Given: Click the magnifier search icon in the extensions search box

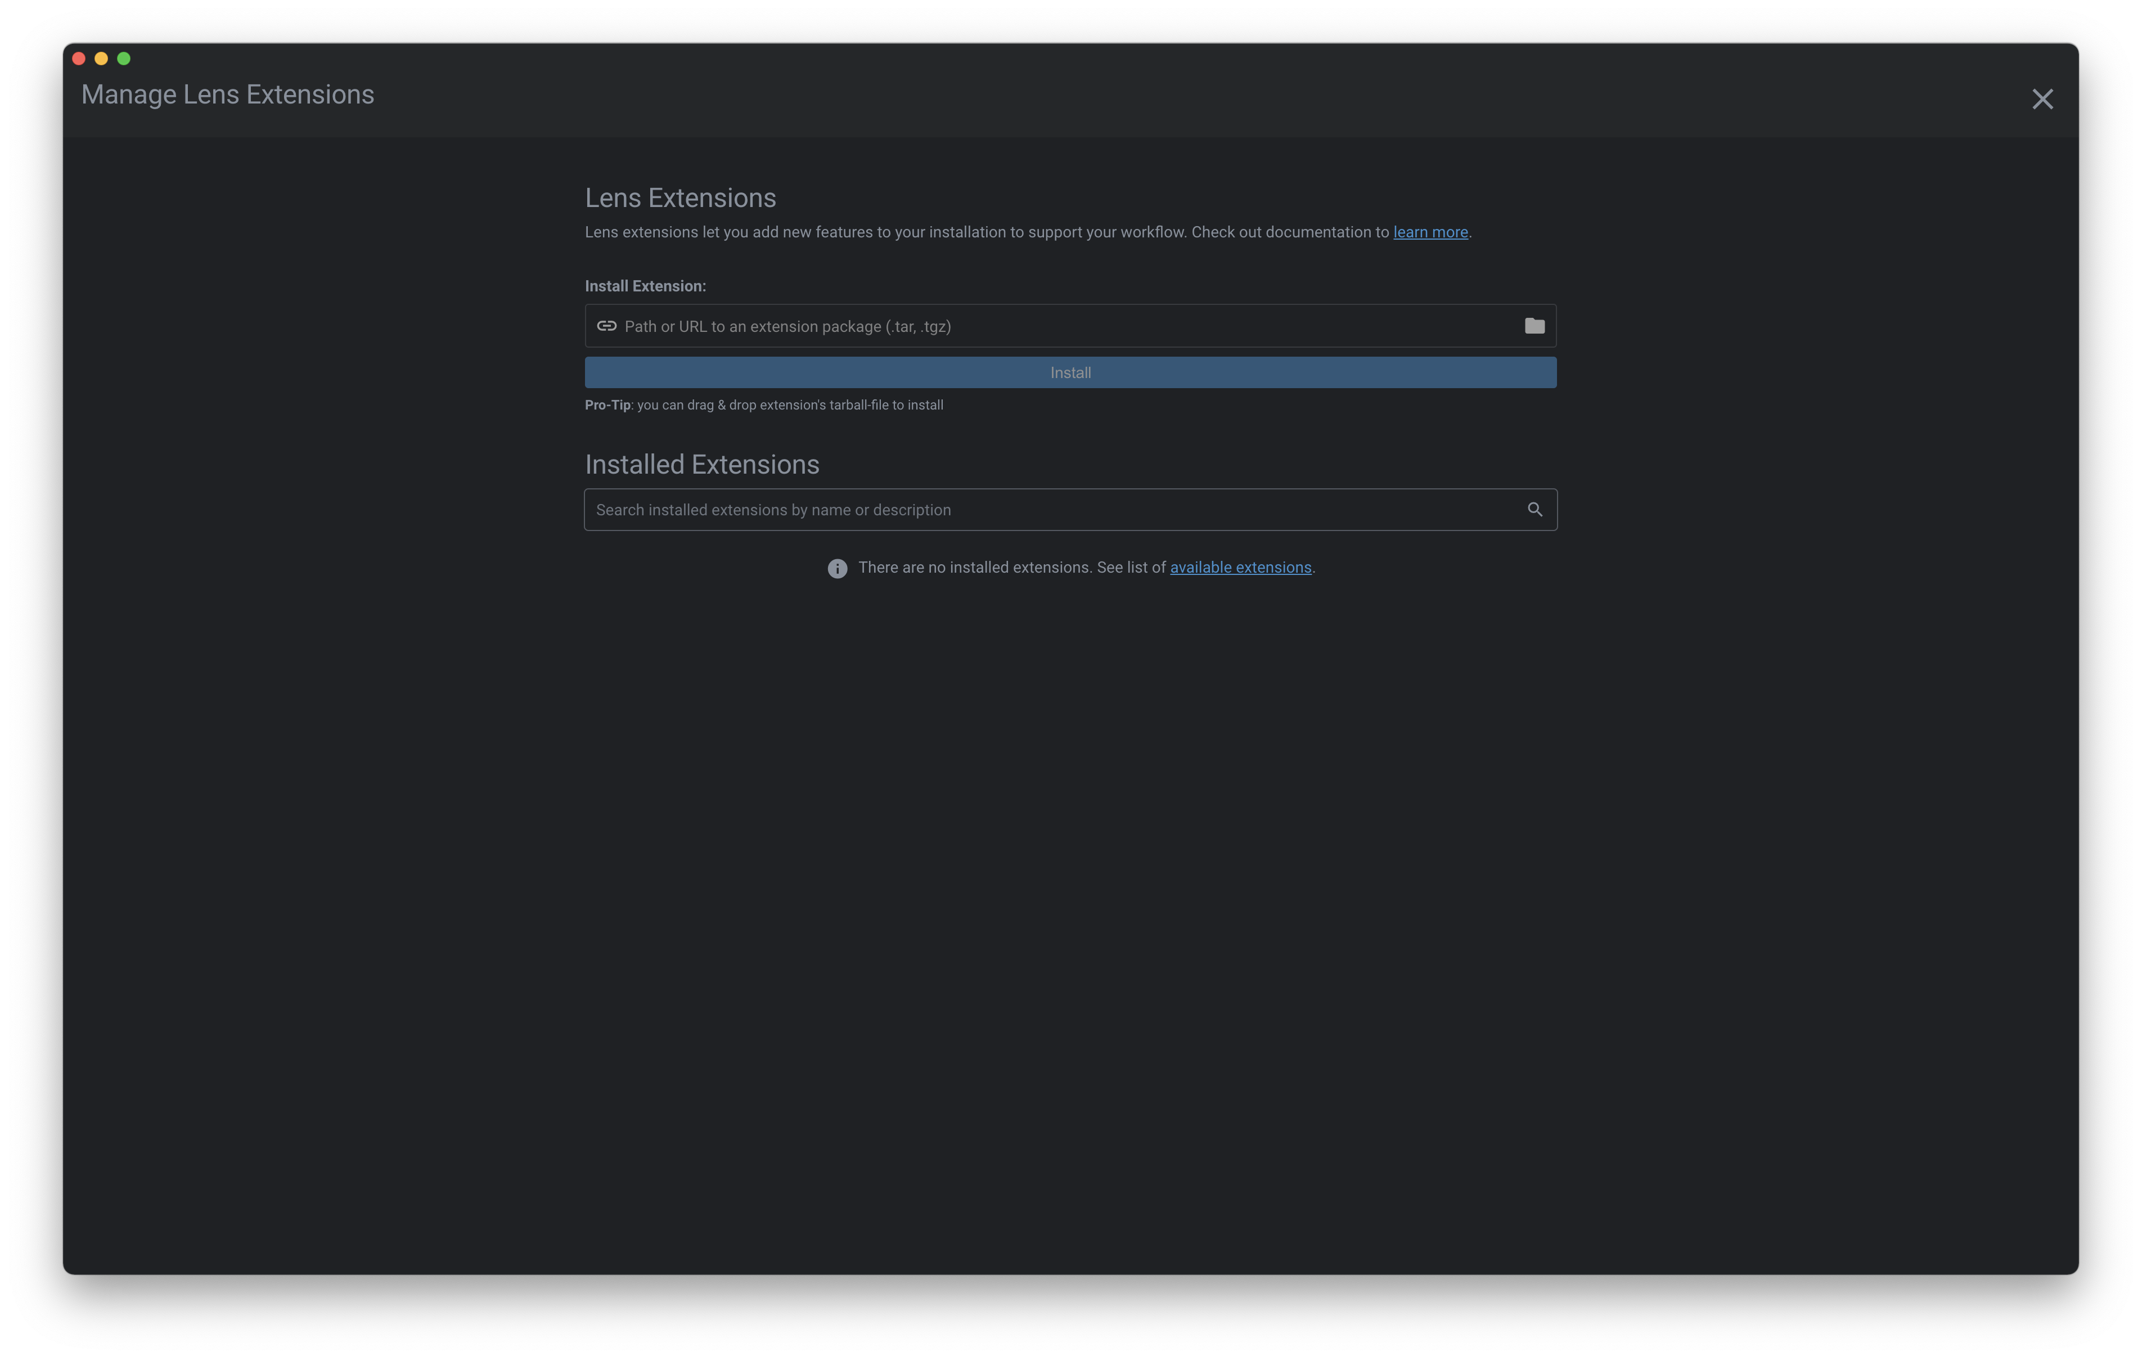Looking at the screenshot, I should 1534,509.
